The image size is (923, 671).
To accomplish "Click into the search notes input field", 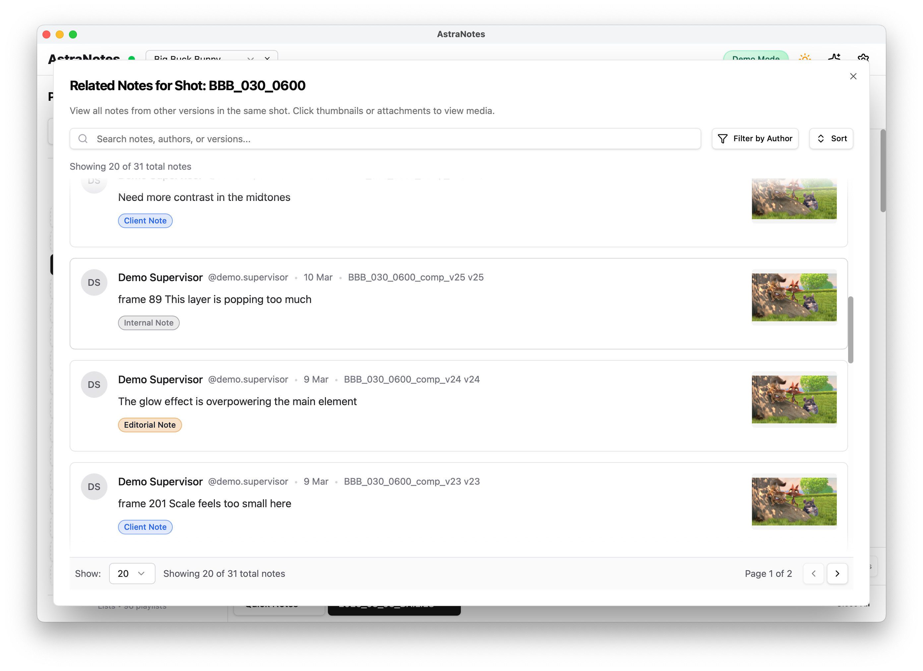I will (x=285, y=139).
